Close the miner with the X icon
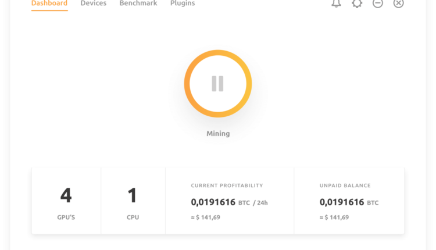The width and height of the screenshot is (436, 250). [398, 3]
